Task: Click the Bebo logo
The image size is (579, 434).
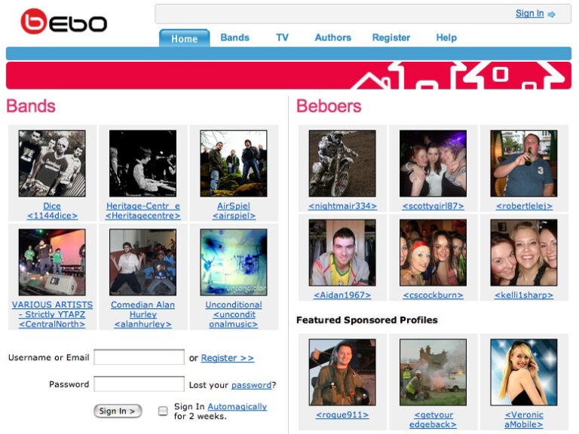Action: point(63,21)
